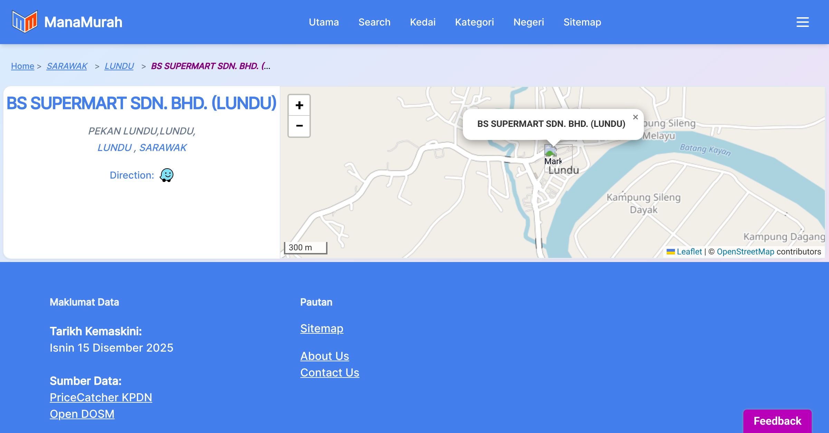Click the ManaMurah logo icon

(25, 22)
